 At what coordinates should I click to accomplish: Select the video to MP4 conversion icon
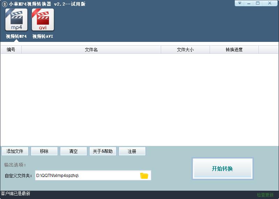16,20
